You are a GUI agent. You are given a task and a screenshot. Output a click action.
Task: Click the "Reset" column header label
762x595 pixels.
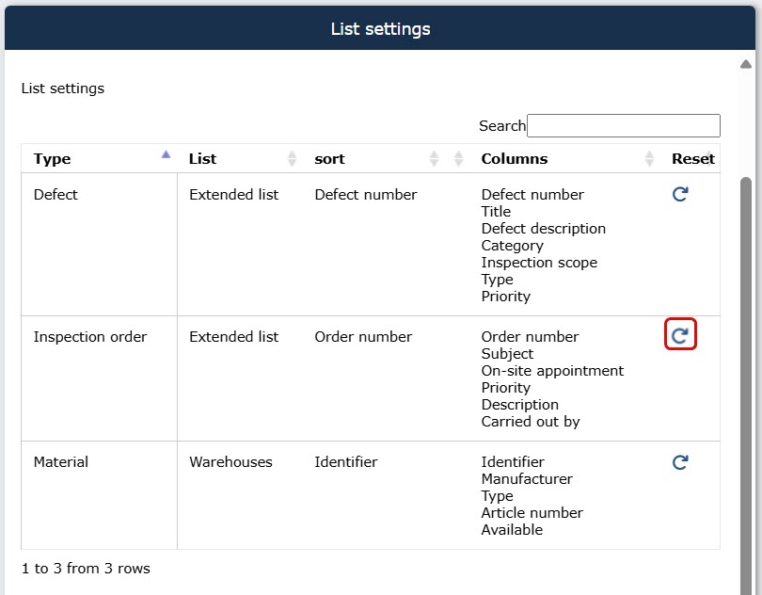pos(692,159)
